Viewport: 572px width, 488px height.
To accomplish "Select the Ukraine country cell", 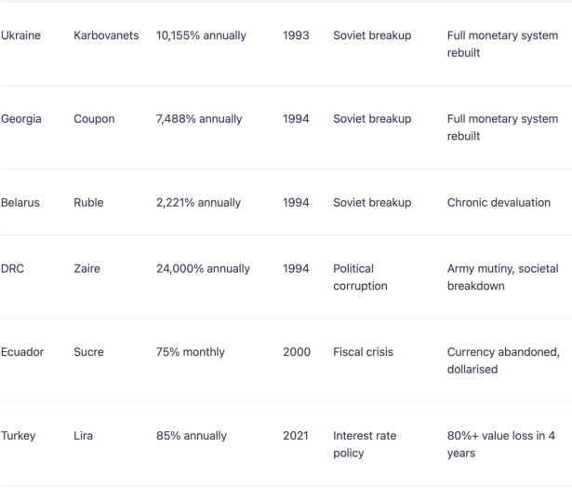I will pyautogui.click(x=20, y=35).
